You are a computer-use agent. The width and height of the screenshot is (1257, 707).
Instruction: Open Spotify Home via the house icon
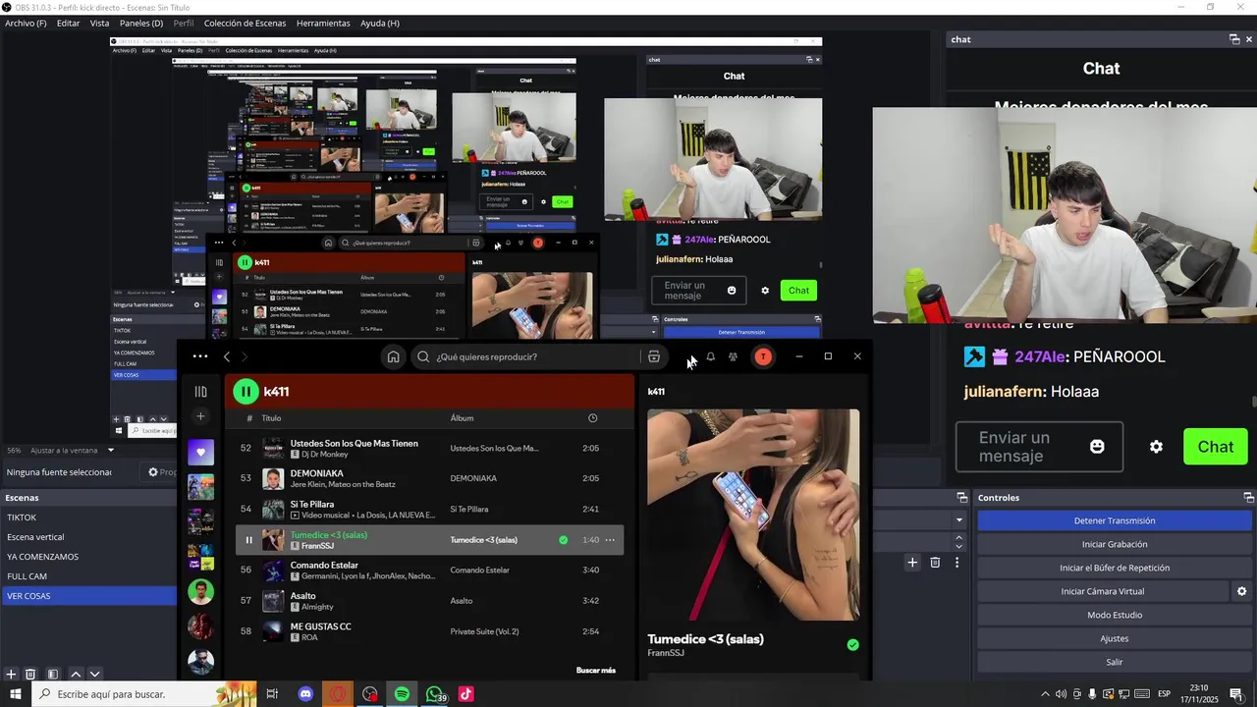[x=393, y=356]
